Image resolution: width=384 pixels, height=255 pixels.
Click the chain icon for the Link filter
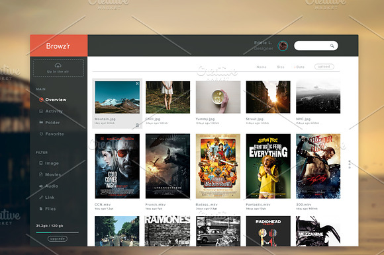41,198
